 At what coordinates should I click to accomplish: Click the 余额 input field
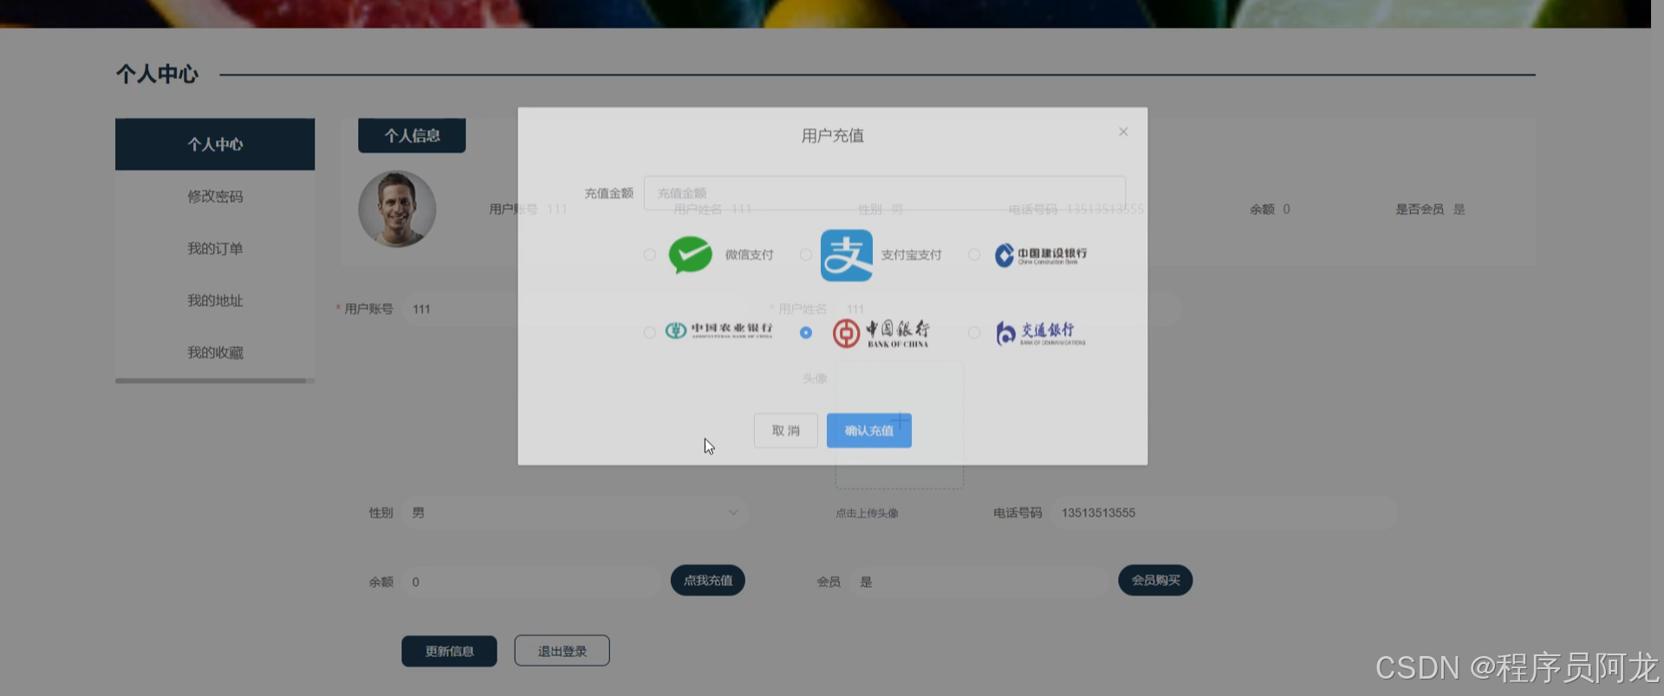click(530, 582)
